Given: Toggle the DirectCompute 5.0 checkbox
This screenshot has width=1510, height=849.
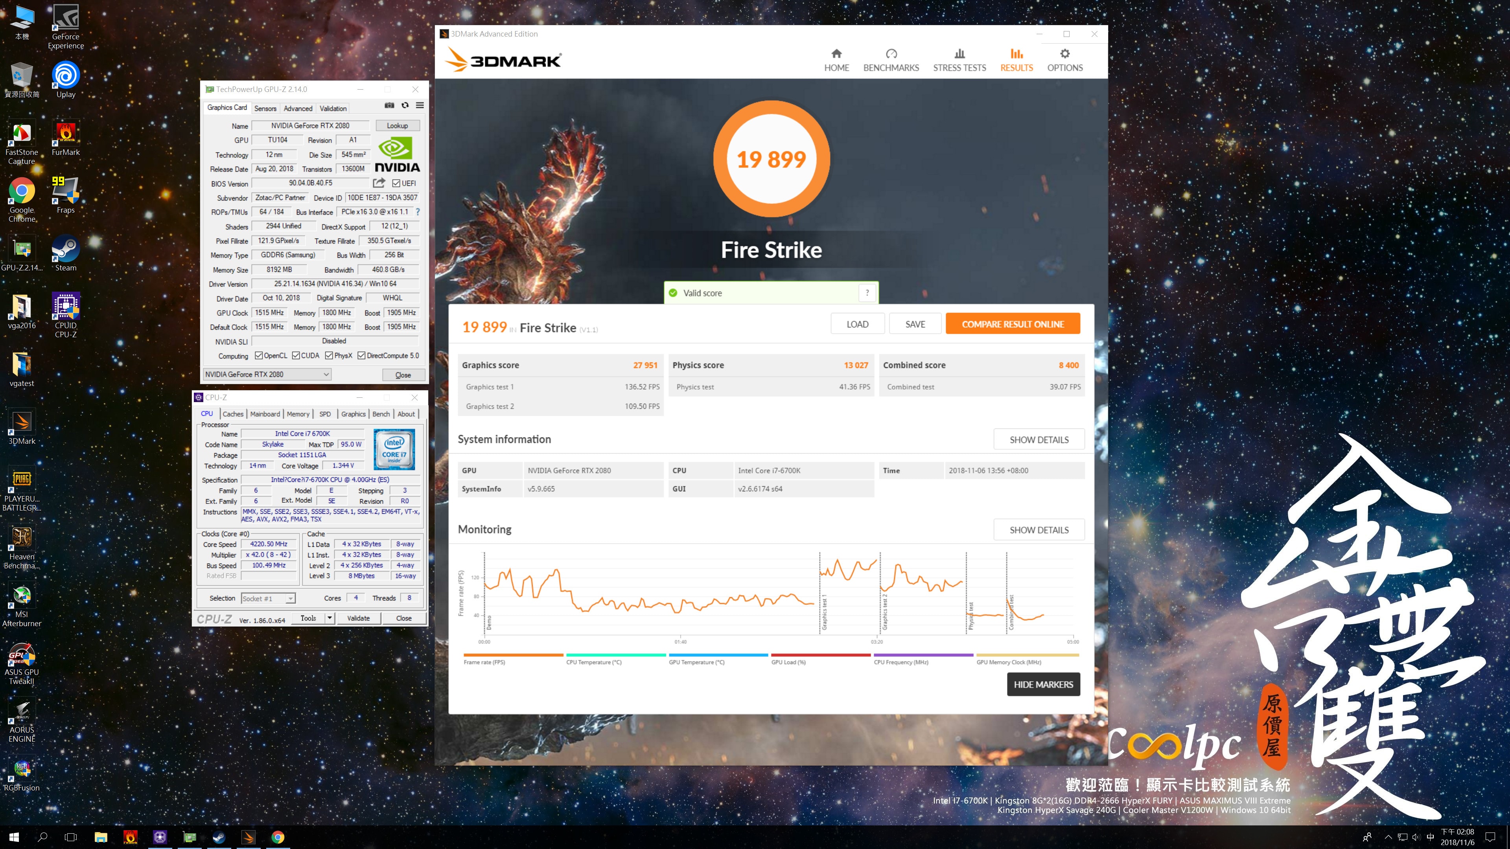Looking at the screenshot, I should pos(362,356).
